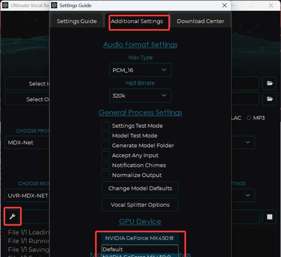The height and width of the screenshot is (257, 281).
Task: Close the Settings Guide dialog
Action: click(224, 5)
